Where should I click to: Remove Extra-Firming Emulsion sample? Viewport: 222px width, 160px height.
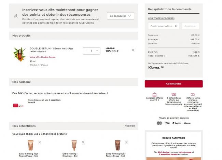(x=83, y=142)
